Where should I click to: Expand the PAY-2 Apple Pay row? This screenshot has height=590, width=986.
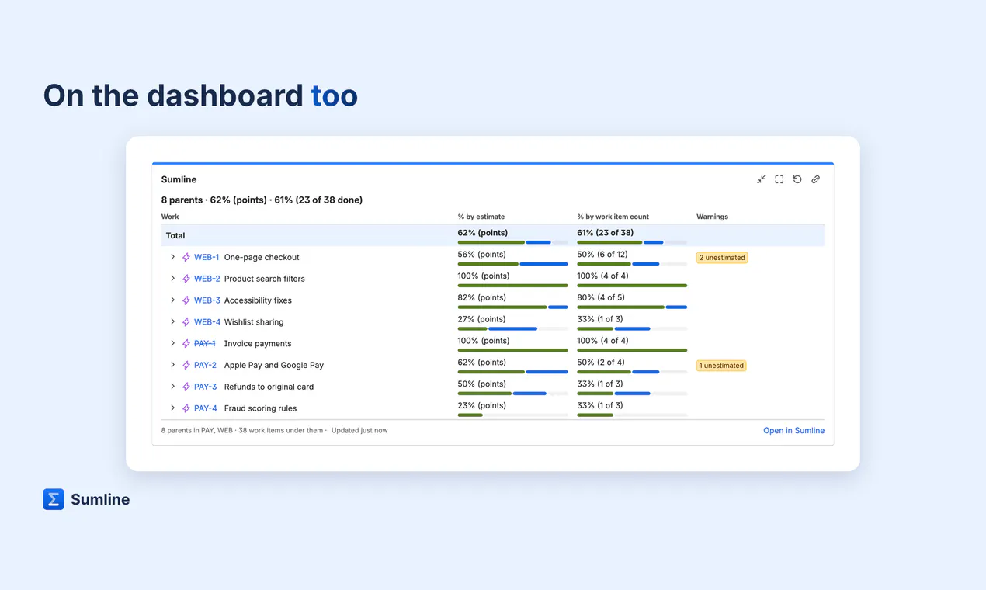pyautogui.click(x=172, y=365)
